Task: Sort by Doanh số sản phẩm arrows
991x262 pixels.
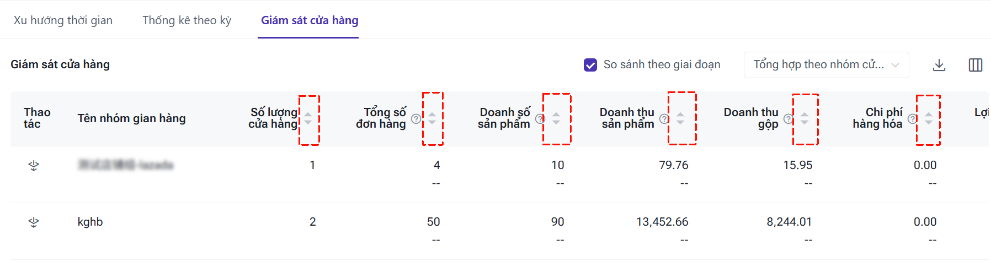Action: (x=556, y=118)
